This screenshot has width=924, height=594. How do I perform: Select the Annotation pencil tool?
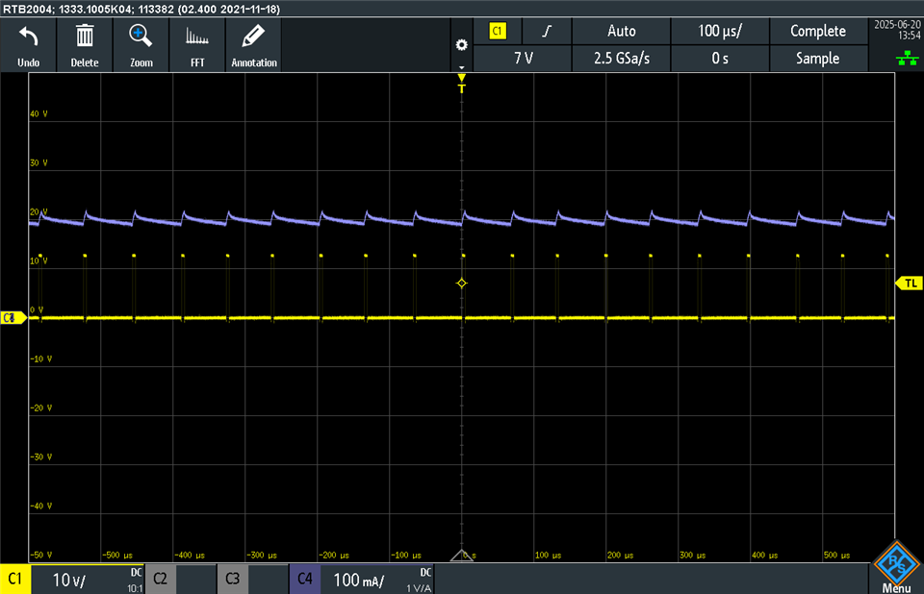(x=253, y=37)
